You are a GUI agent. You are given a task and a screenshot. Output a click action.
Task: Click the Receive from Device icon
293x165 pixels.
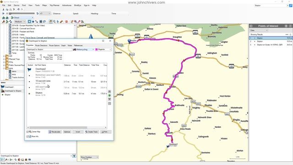7,17
